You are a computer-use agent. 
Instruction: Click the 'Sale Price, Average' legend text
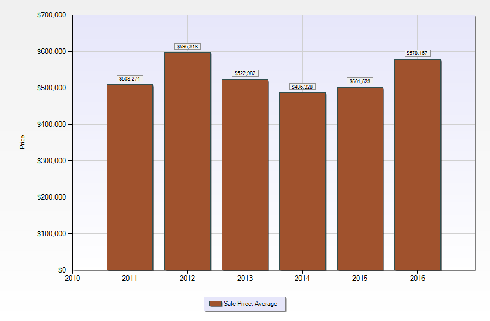click(x=250, y=304)
